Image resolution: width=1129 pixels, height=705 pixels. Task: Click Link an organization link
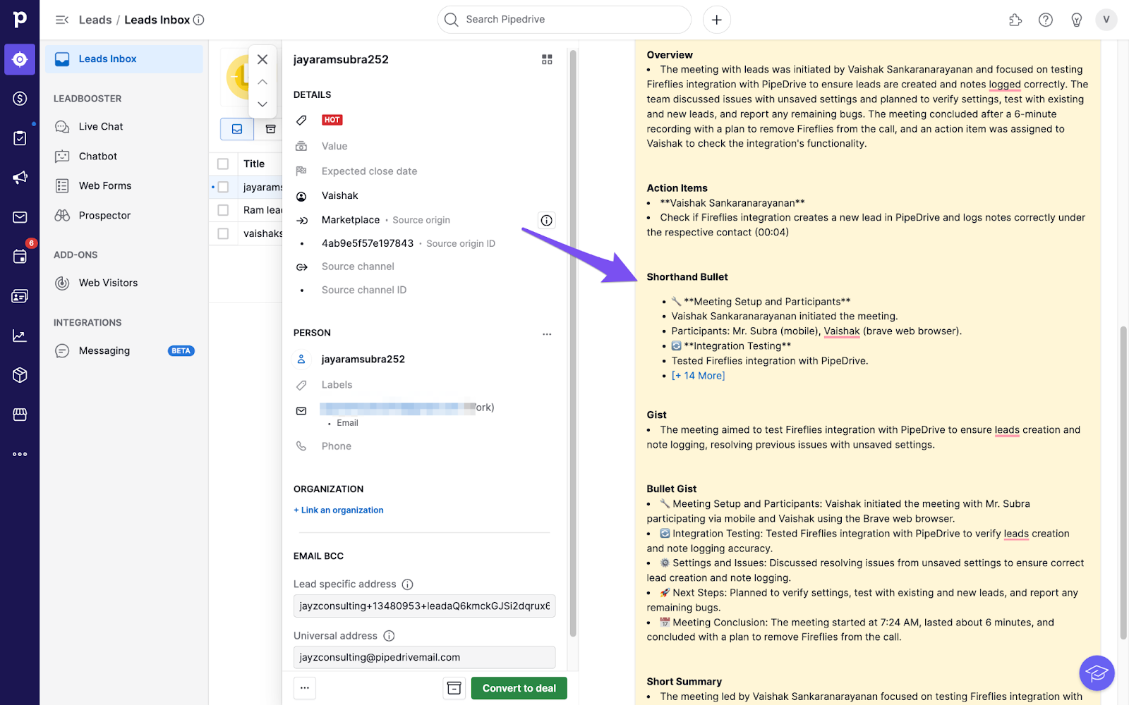tap(339, 510)
